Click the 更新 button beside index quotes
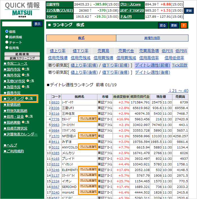This screenshot has height=199, width=197. [189, 11]
